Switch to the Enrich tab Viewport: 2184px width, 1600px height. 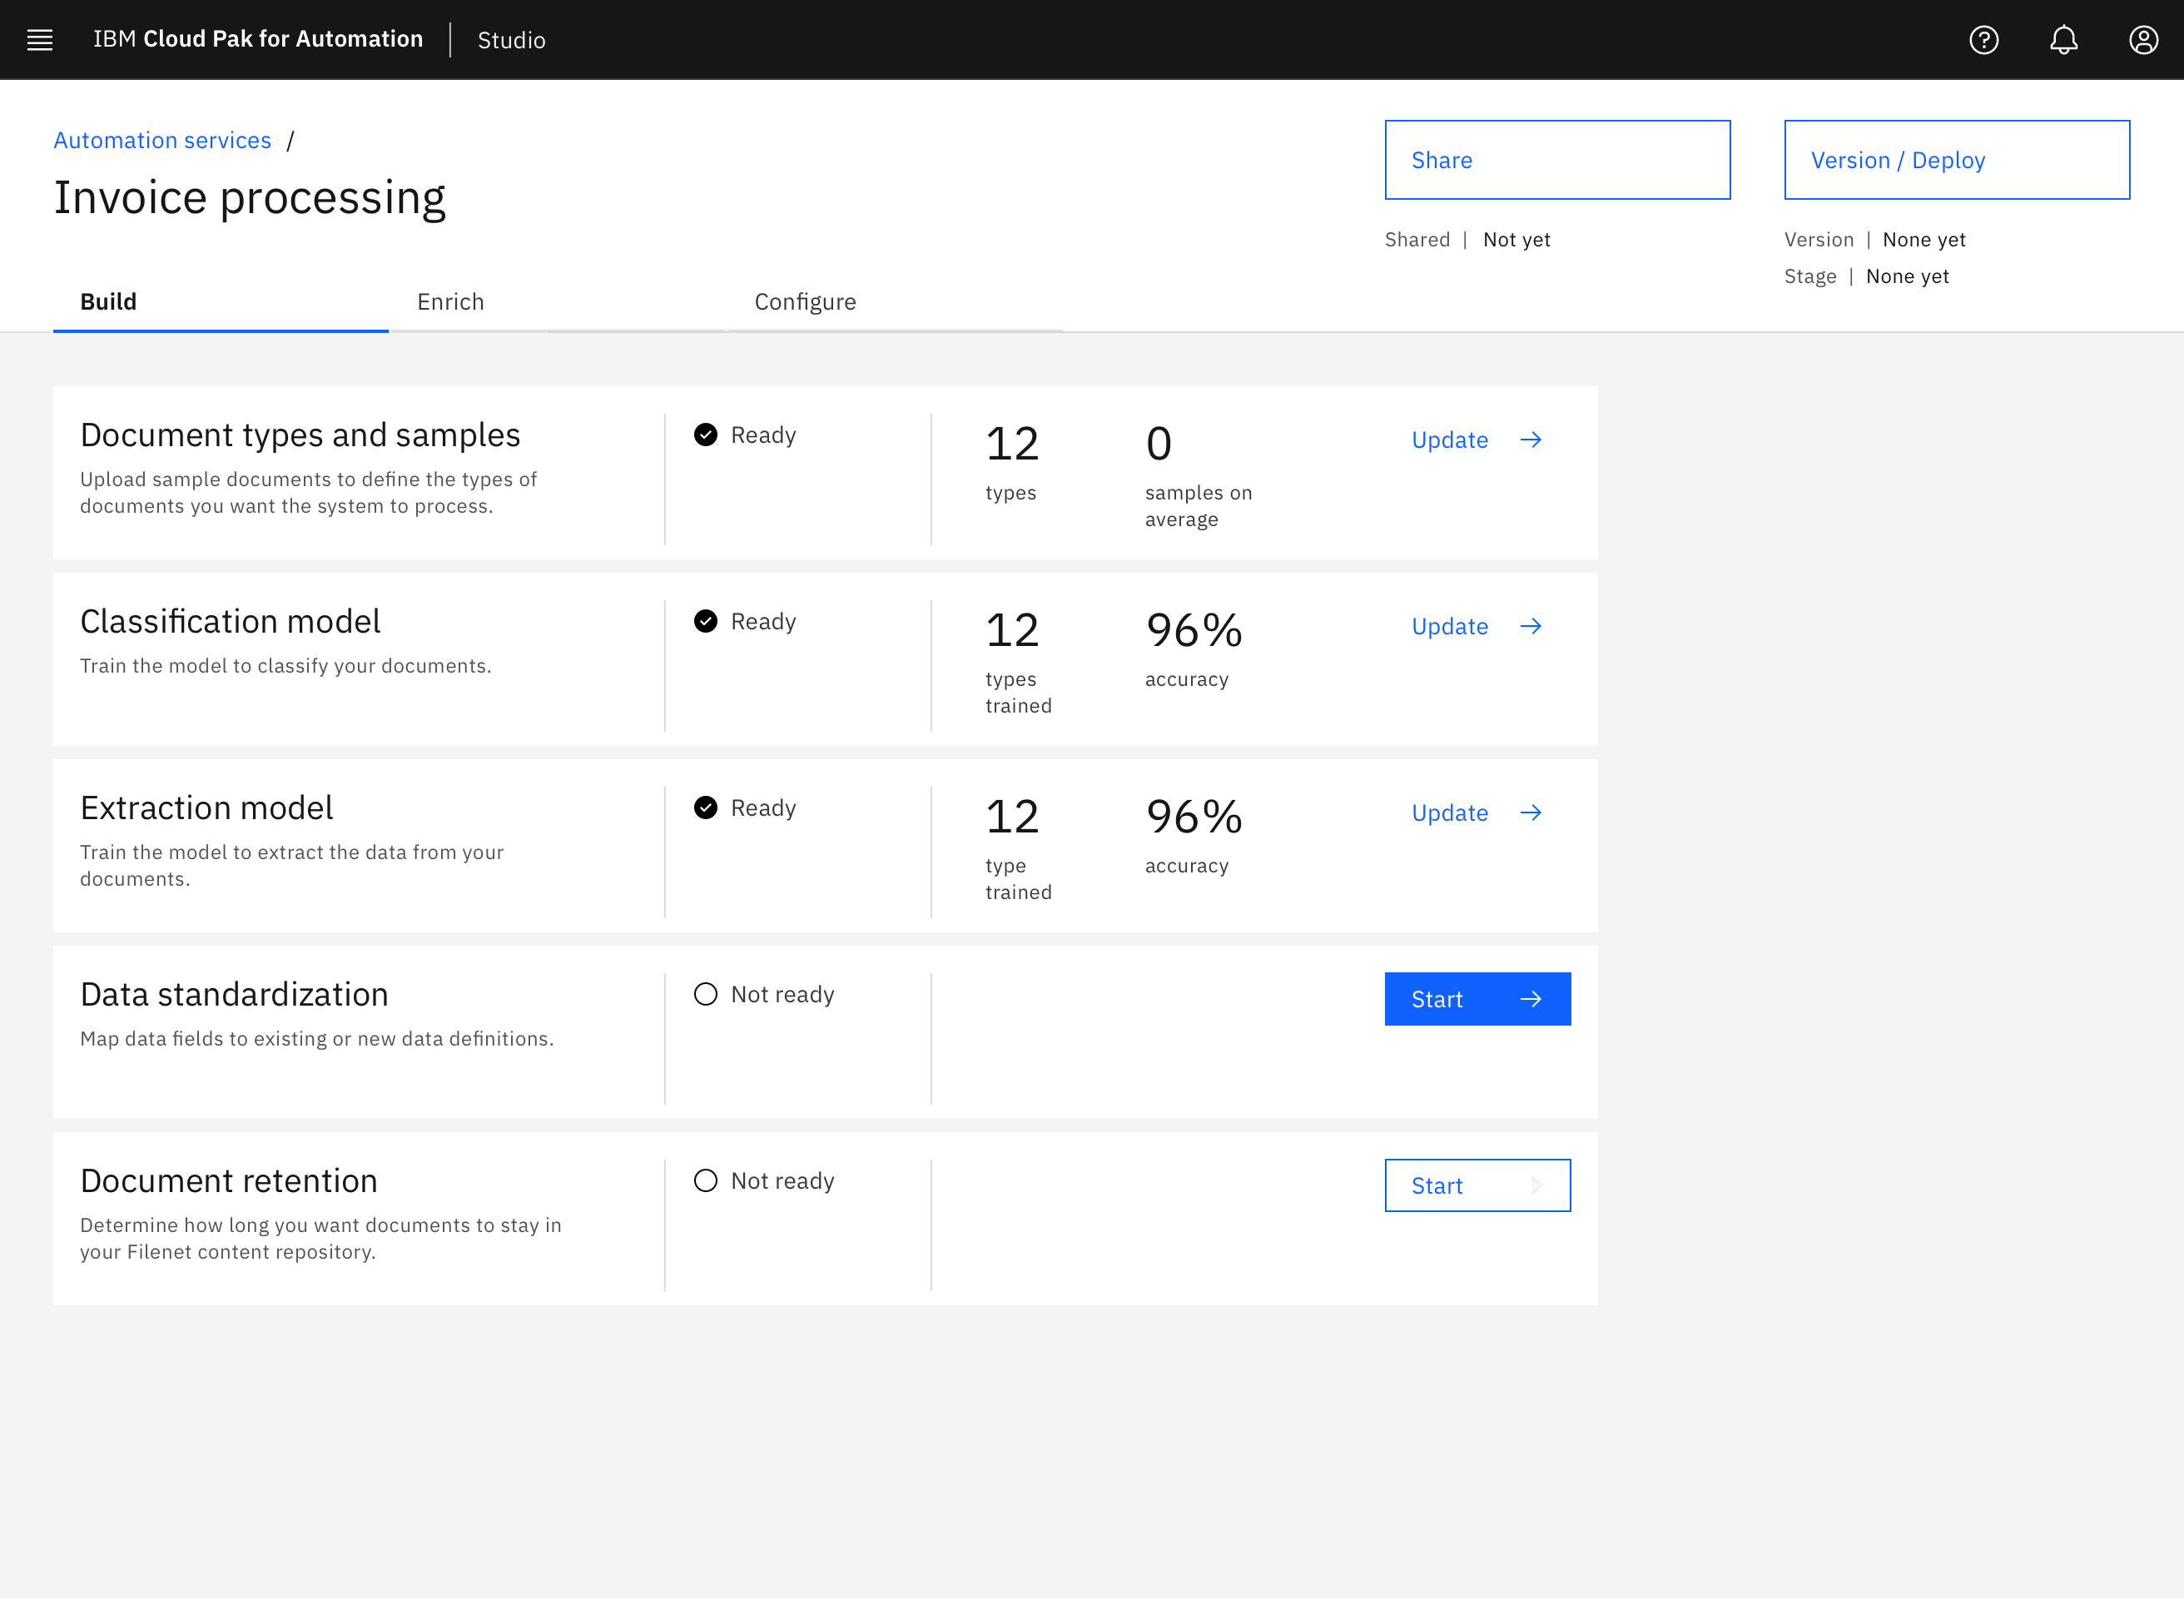tap(450, 302)
